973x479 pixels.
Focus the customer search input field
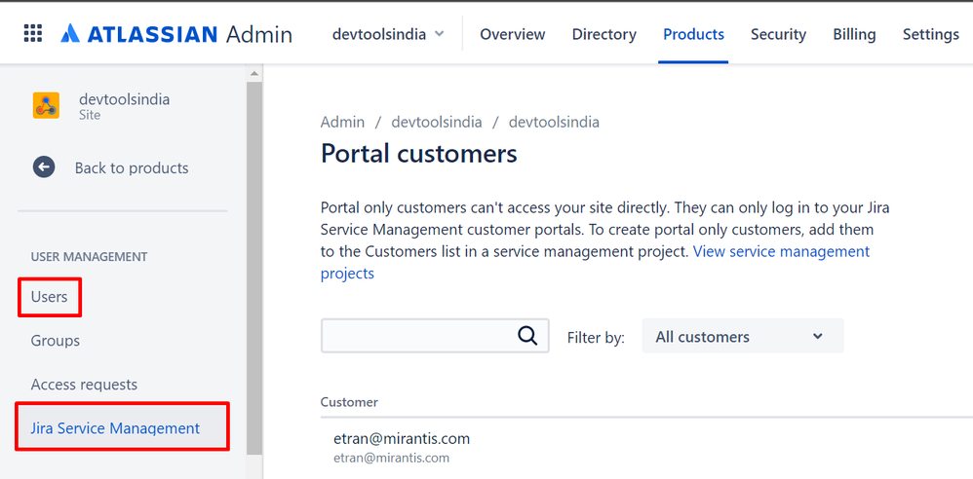pyautogui.click(x=417, y=336)
